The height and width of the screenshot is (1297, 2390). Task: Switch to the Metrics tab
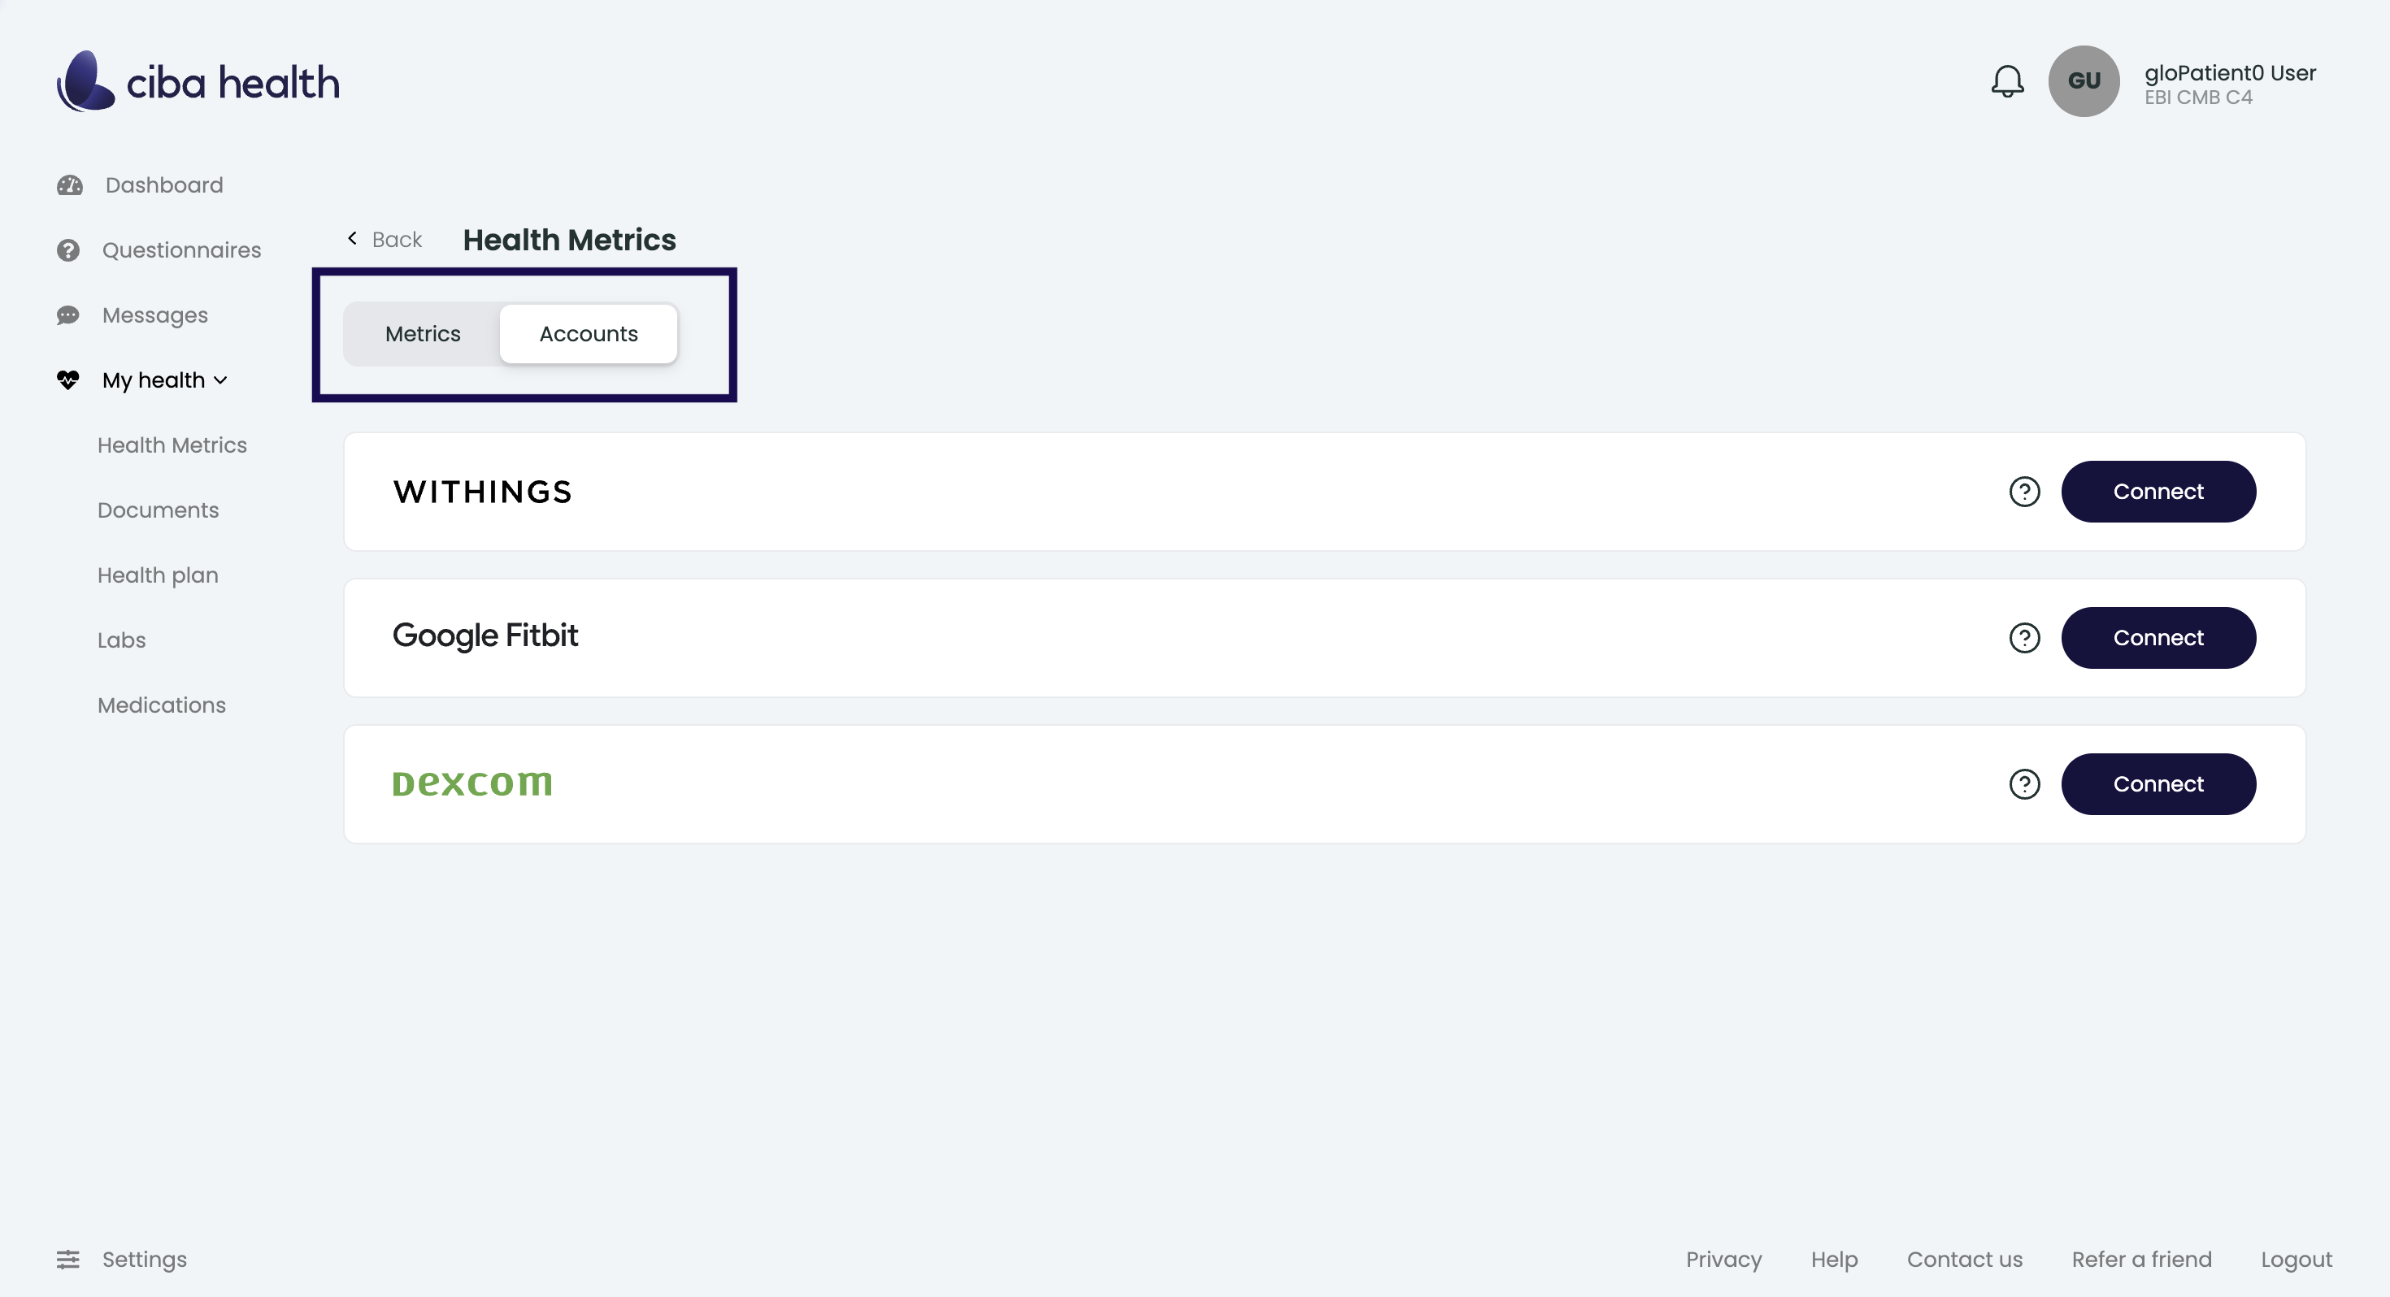coord(422,334)
